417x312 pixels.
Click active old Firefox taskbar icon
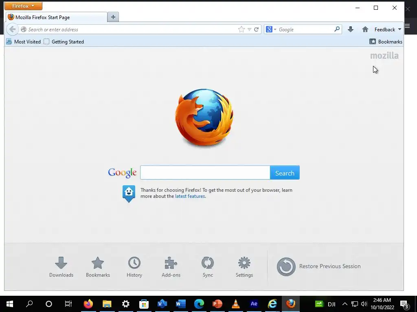pyautogui.click(x=291, y=304)
